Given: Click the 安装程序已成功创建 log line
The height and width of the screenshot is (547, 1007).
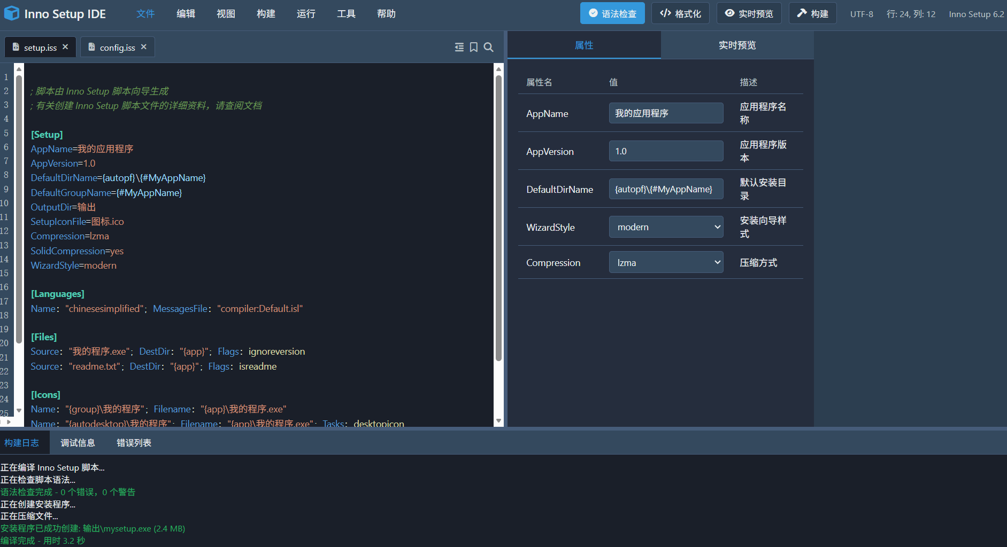Looking at the screenshot, I should tap(93, 528).
